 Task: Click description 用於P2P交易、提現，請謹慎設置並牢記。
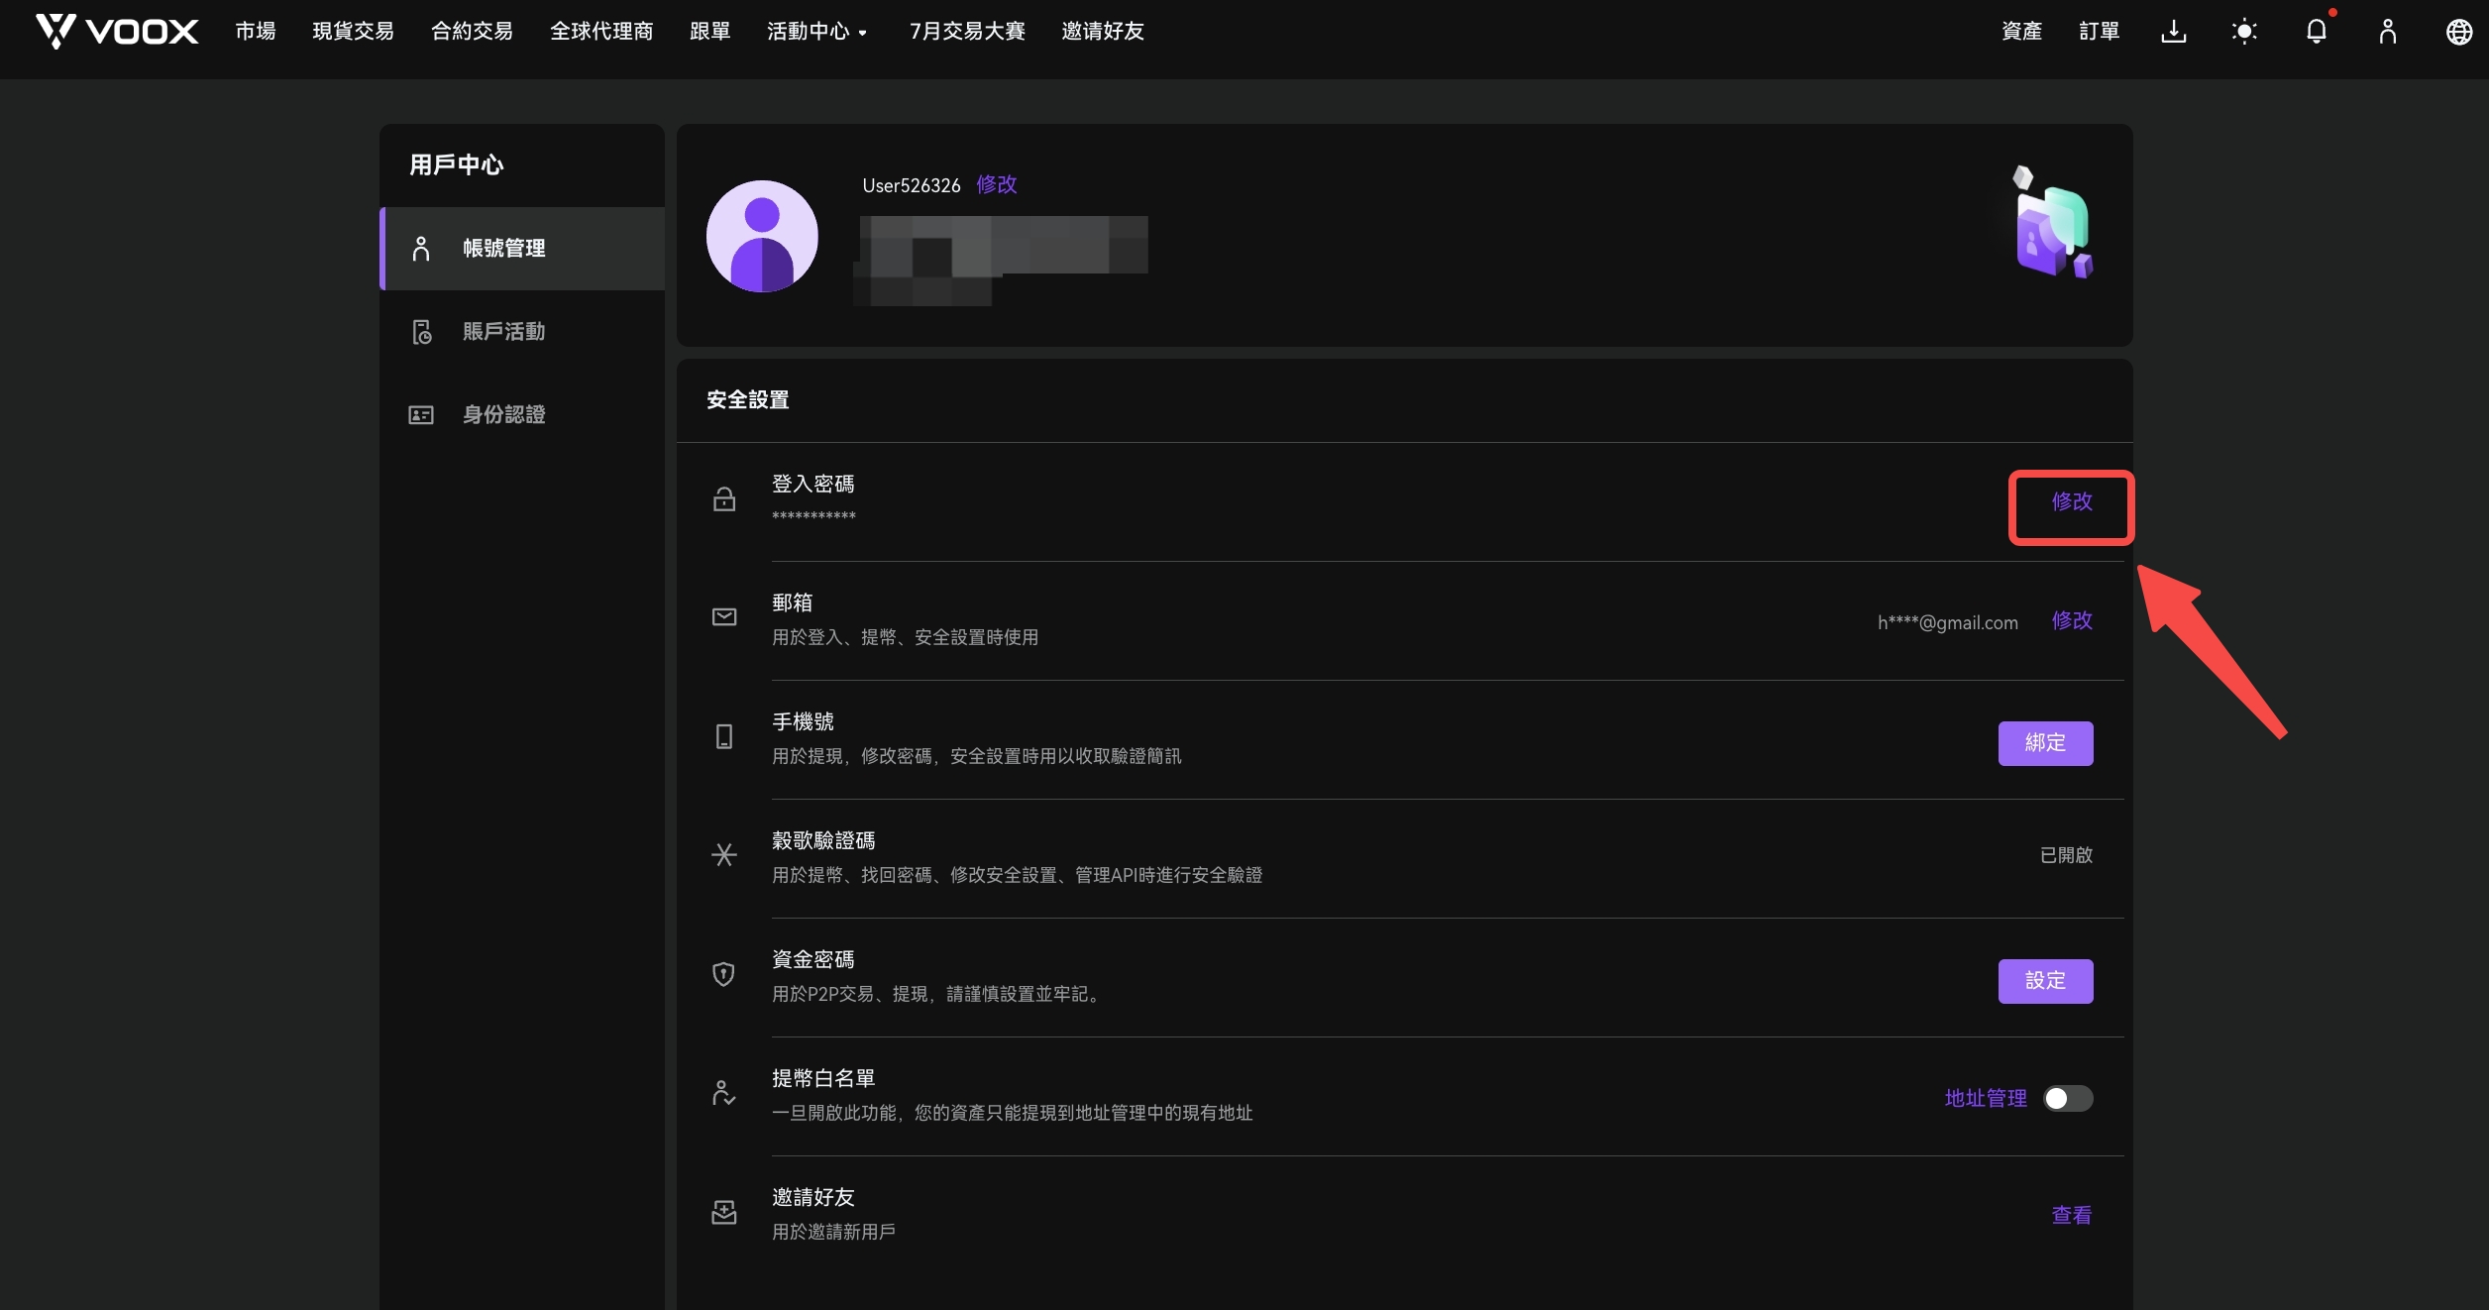click(x=937, y=994)
